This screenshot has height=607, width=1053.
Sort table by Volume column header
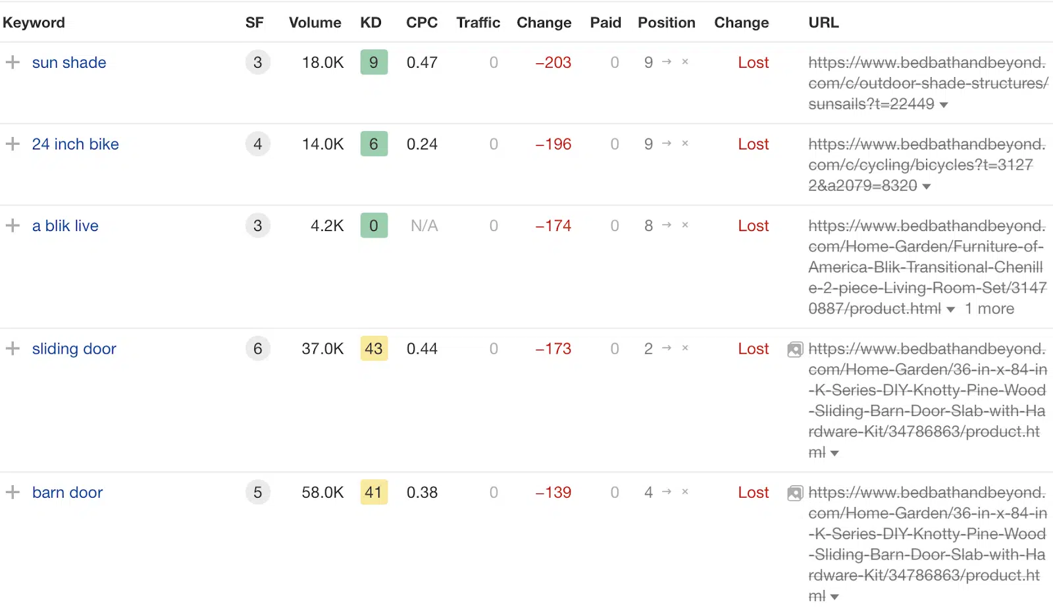pos(315,22)
